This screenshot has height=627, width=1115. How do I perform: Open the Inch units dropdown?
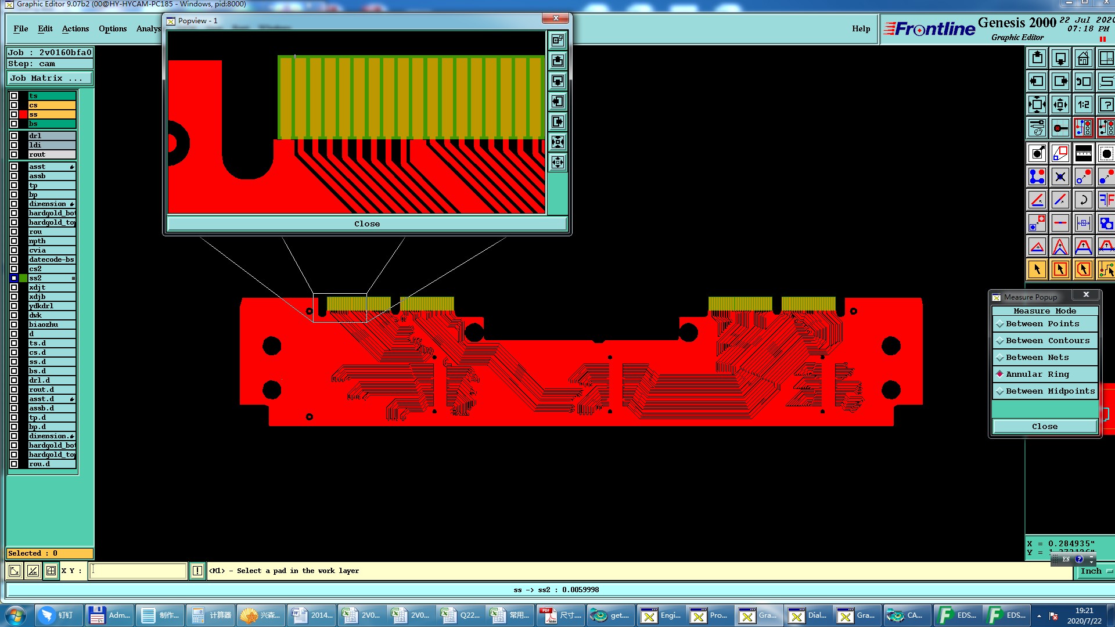click(x=1095, y=571)
